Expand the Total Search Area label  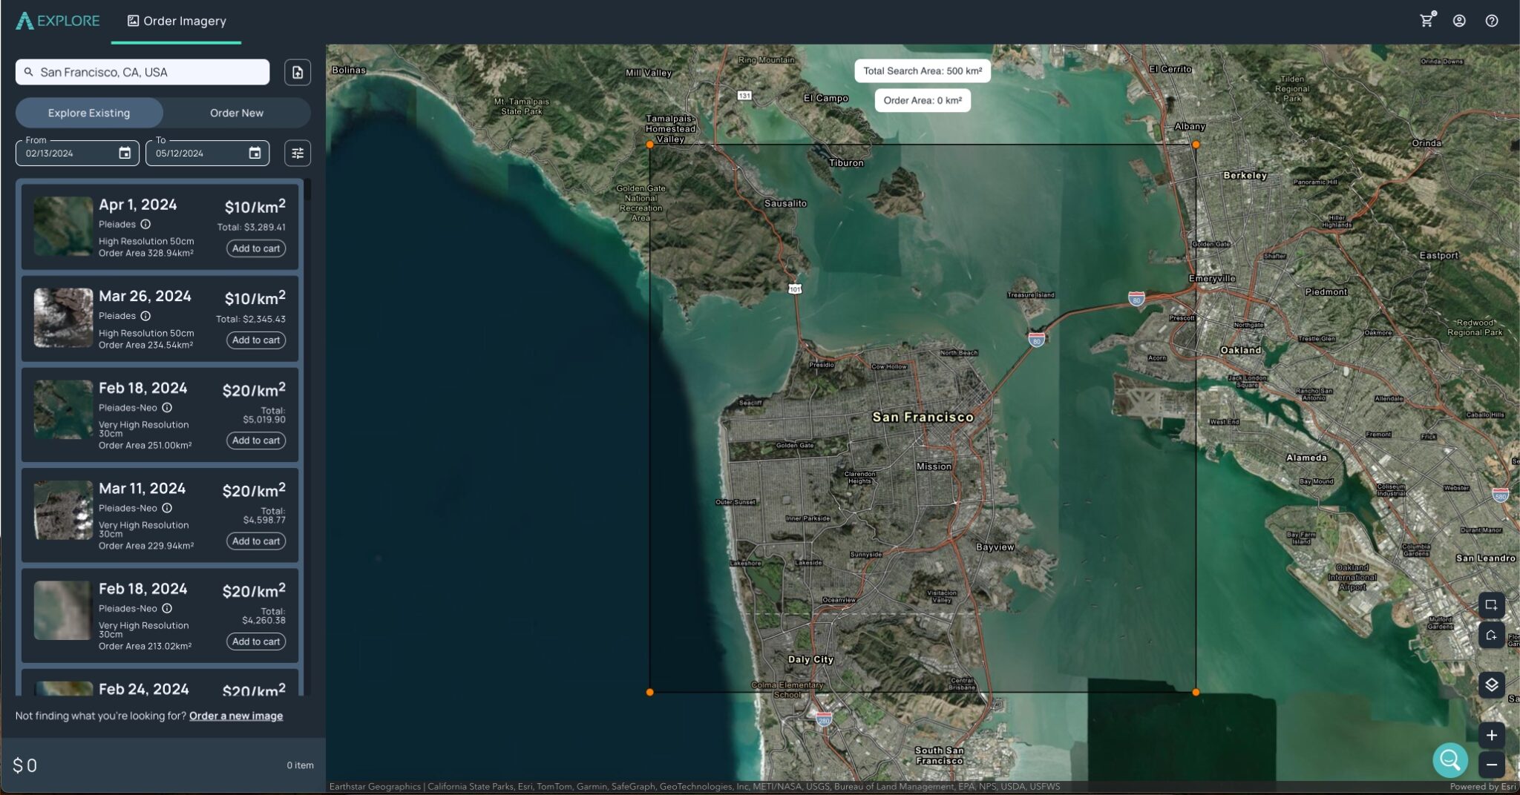point(923,70)
